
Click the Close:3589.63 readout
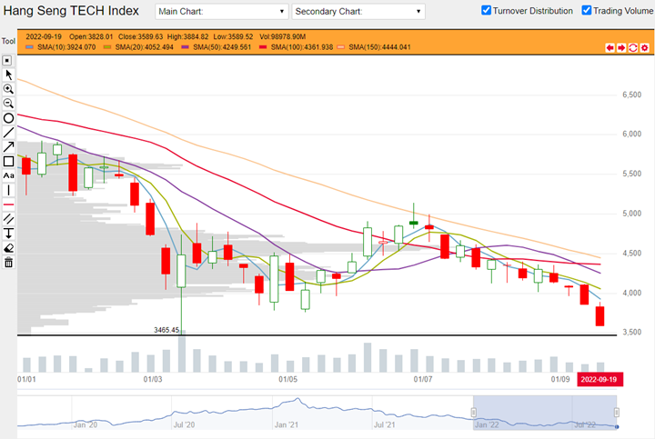[x=140, y=36]
